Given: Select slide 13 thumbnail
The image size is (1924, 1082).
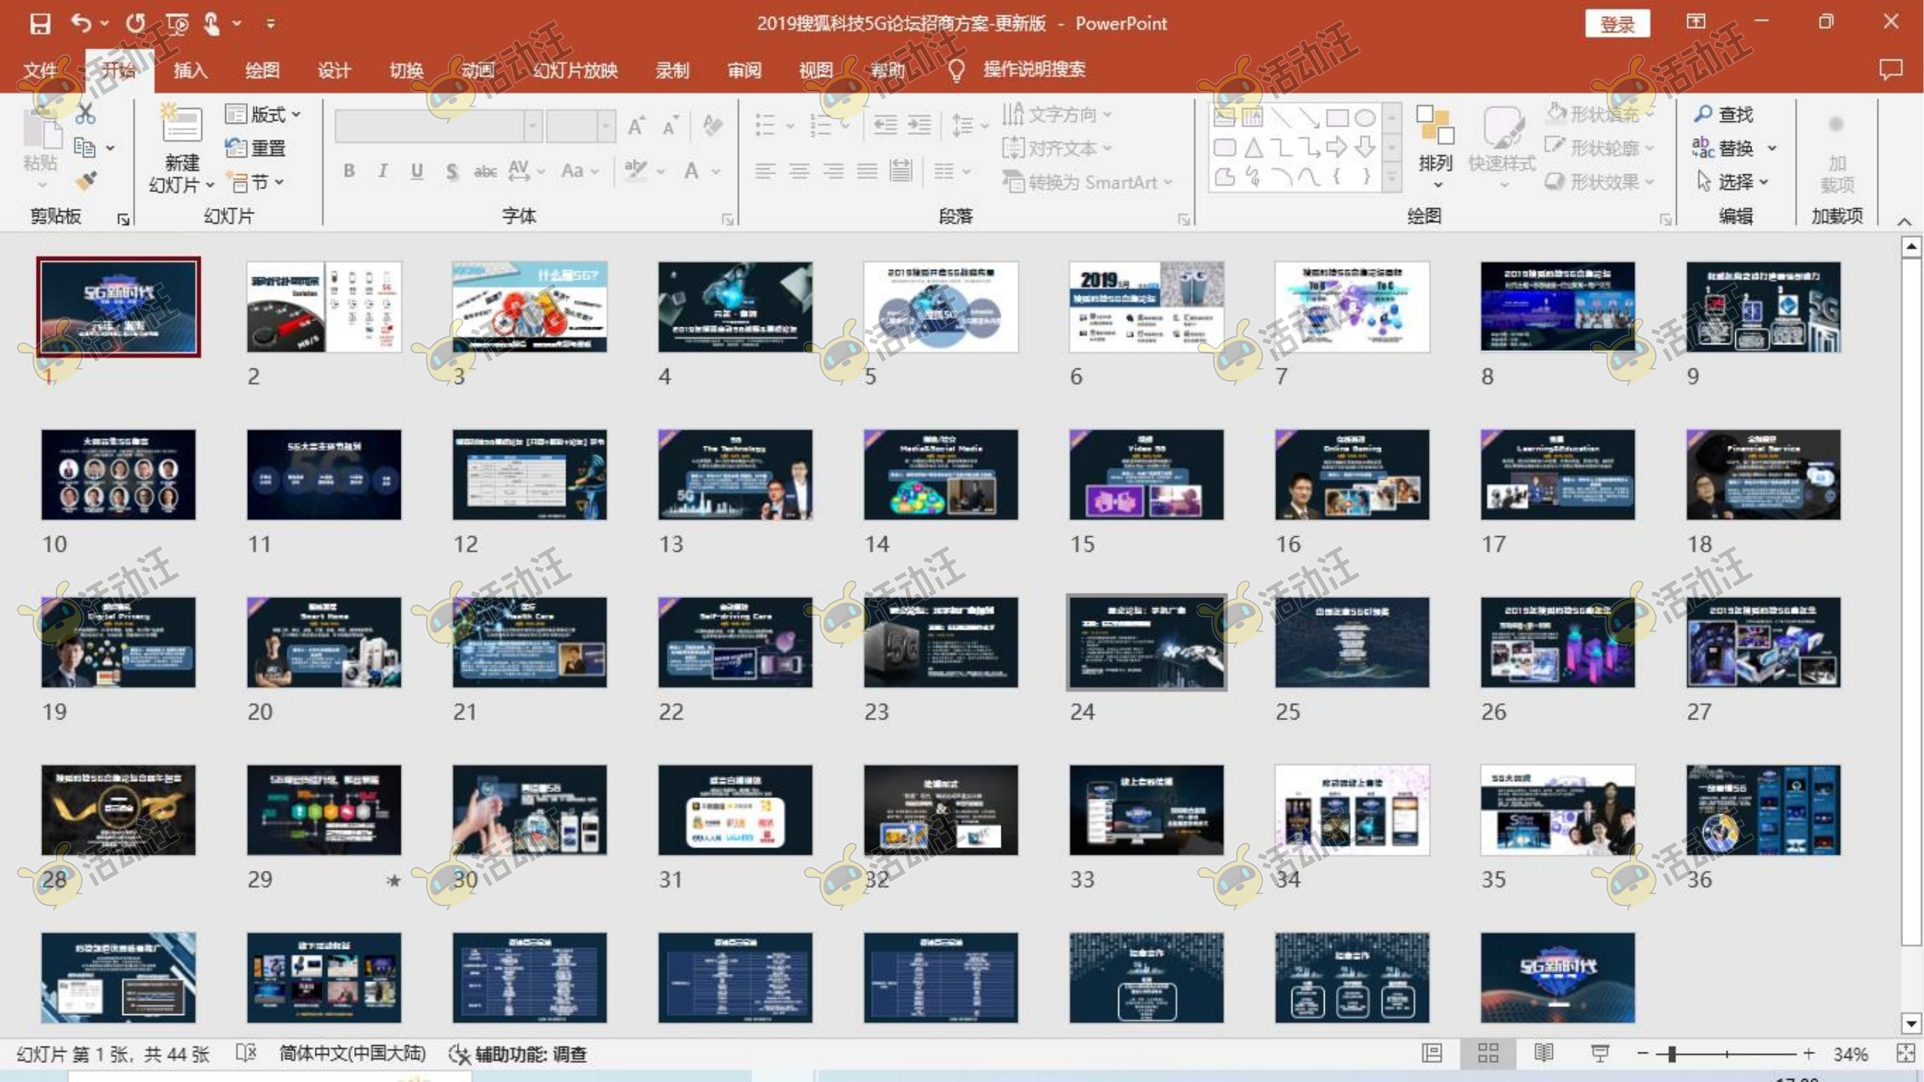Looking at the screenshot, I should (735, 474).
